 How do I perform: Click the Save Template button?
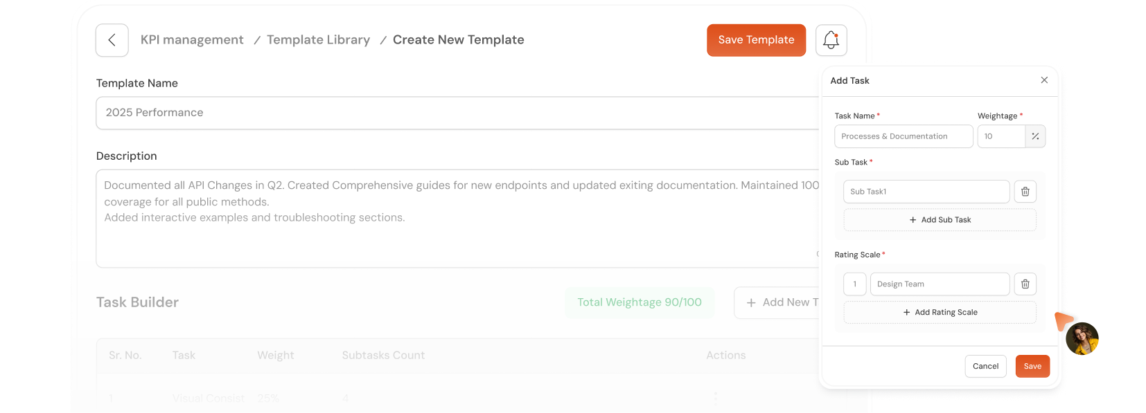point(756,40)
